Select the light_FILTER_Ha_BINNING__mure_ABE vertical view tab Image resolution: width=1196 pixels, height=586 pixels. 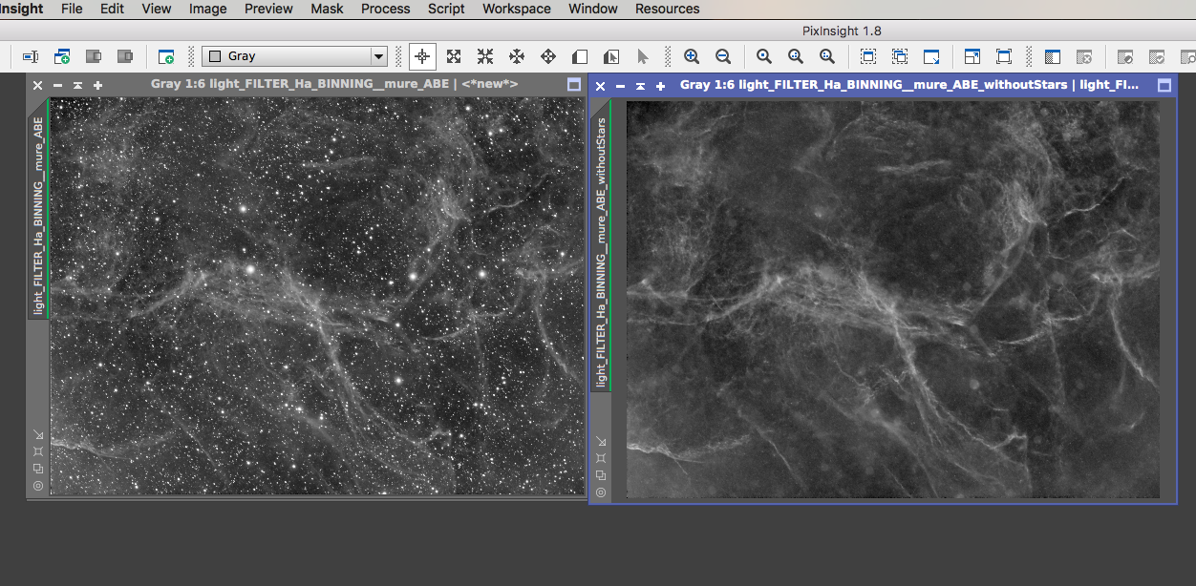tap(38, 216)
